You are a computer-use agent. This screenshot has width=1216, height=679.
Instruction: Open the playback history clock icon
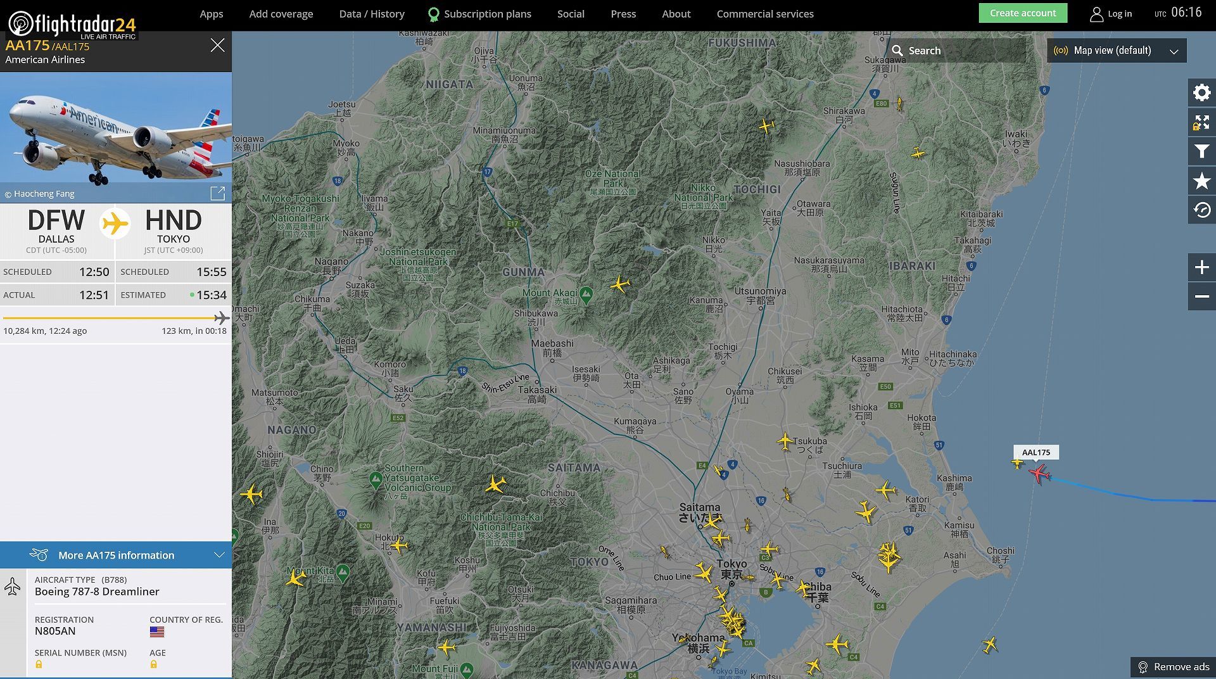click(1201, 210)
